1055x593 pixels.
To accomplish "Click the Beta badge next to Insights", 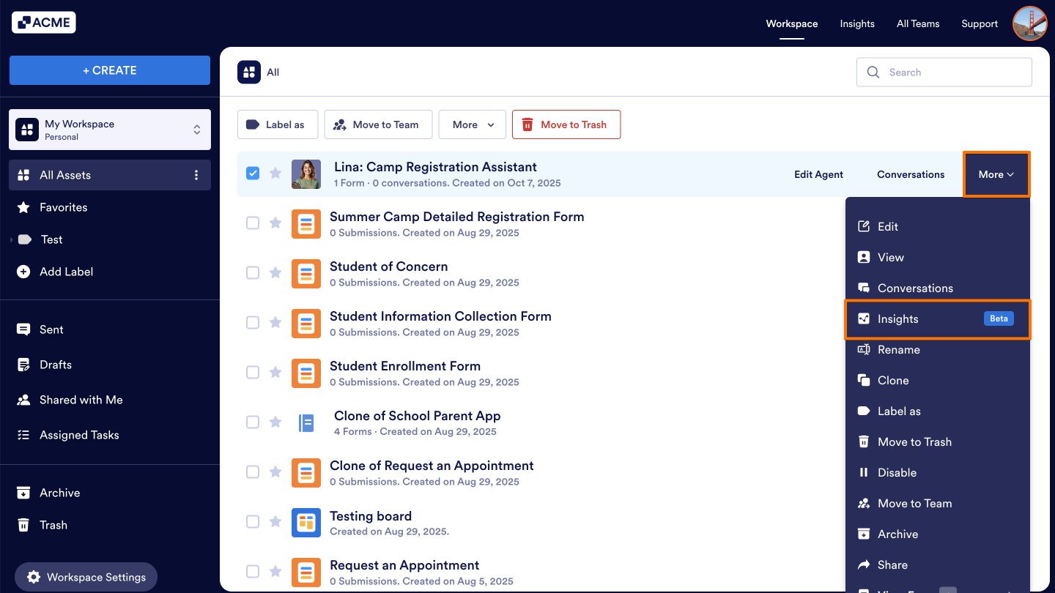I will tap(999, 318).
